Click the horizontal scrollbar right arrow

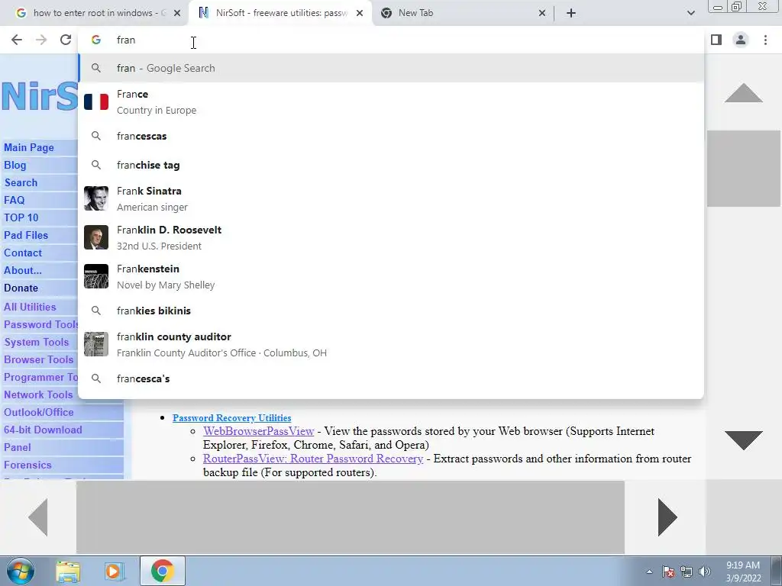click(x=667, y=517)
